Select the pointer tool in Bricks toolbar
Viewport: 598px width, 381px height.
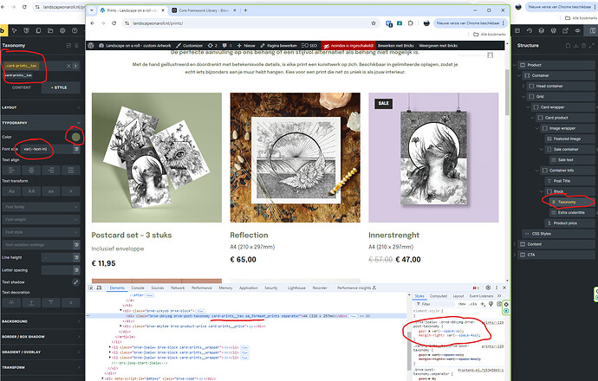[x=15, y=30]
